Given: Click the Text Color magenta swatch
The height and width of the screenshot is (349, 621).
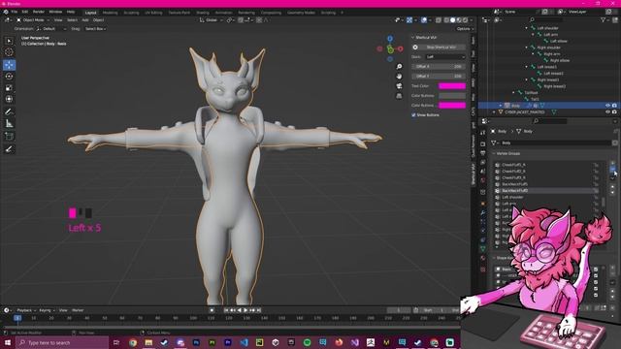Looking at the screenshot, I should click(x=452, y=86).
